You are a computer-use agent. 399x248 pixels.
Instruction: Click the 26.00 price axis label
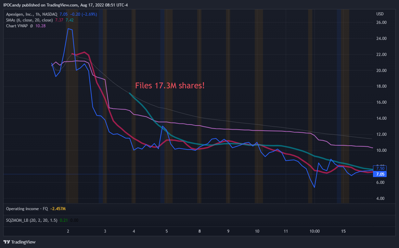[382, 22]
